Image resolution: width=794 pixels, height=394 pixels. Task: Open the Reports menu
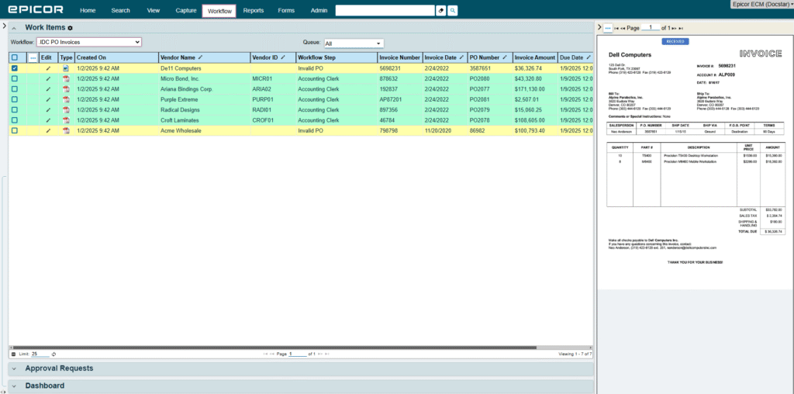coord(253,11)
